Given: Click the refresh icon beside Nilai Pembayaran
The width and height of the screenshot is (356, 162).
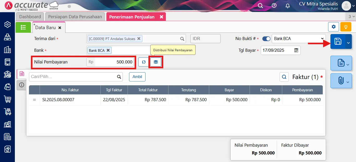Looking at the screenshot, I should 143,62.
